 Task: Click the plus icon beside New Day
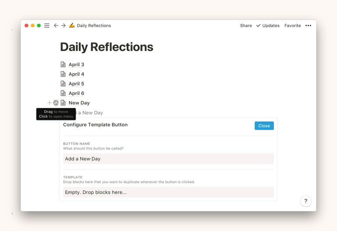coord(49,103)
